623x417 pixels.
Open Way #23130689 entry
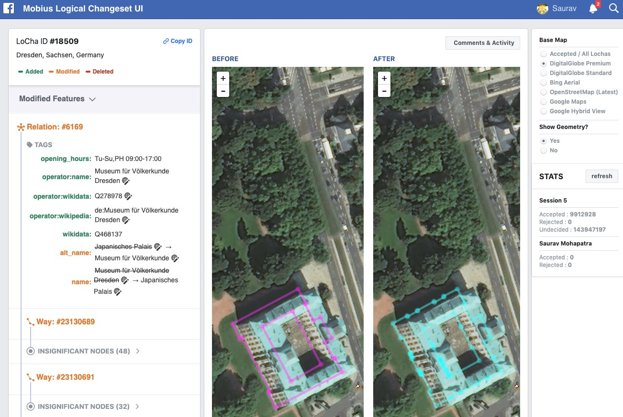tap(65, 322)
